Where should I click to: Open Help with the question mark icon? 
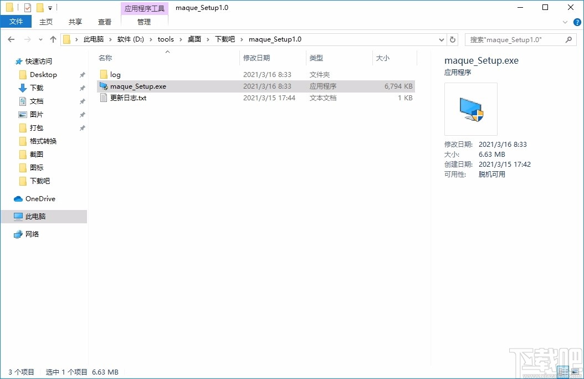pos(577,22)
